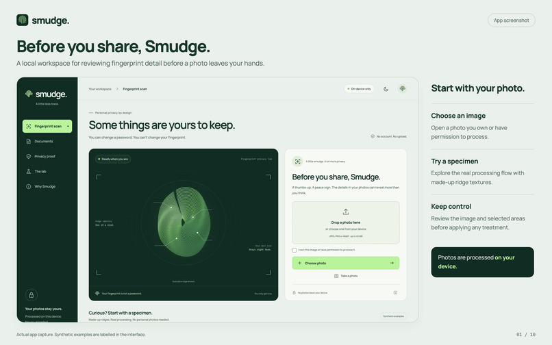Click 'Your photos stay yours.' sidebar text
The width and height of the screenshot is (552, 345).
pos(44,309)
